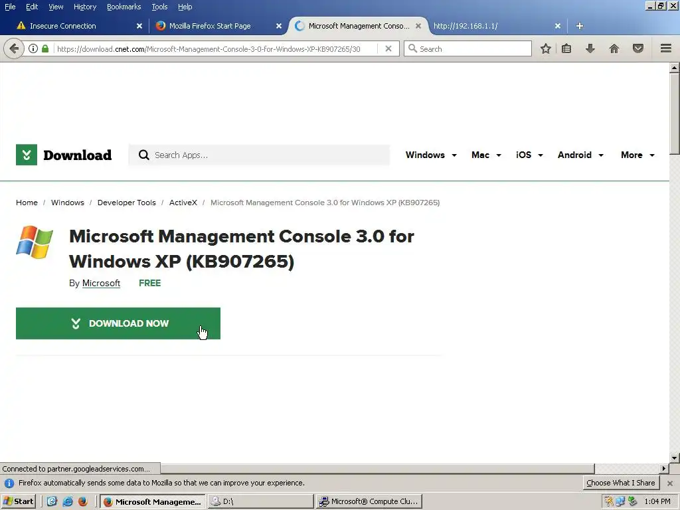The image size is (680, 510).
Task: Expand the Windows category dropdown
Action: click(x=431, y=155)
